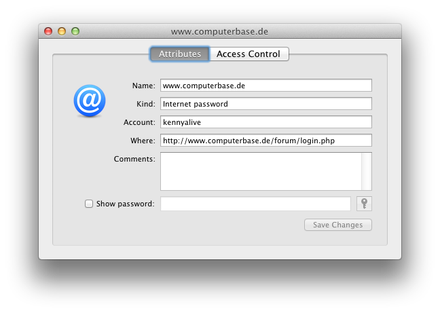Click the Show password label text
Screen dimensions: 440x313
(x=125, y=204)
